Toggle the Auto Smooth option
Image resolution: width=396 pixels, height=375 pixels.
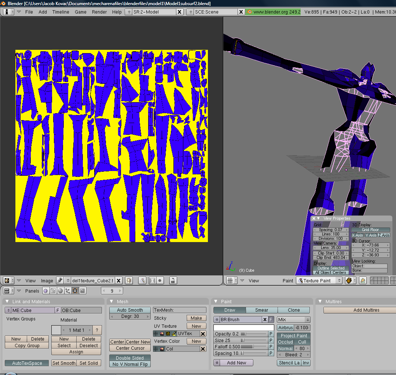130,310
